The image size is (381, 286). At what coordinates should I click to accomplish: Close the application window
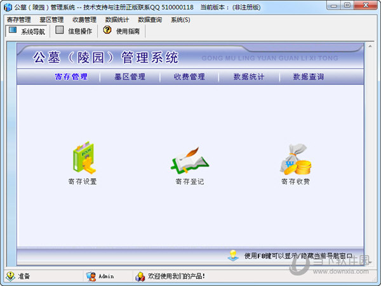click(x=366, y=6)
